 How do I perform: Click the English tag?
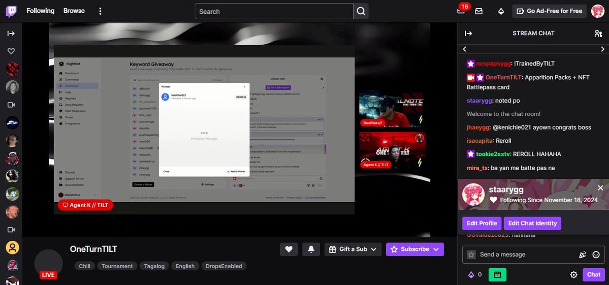click(x=185, y=266)
